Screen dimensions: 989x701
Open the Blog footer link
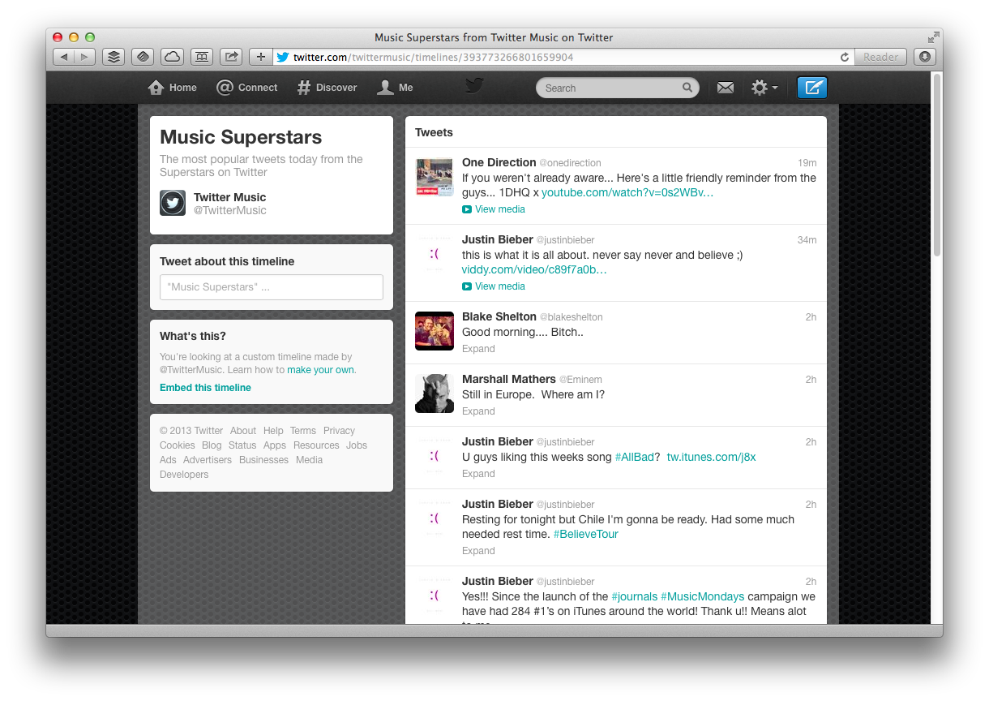212,445
